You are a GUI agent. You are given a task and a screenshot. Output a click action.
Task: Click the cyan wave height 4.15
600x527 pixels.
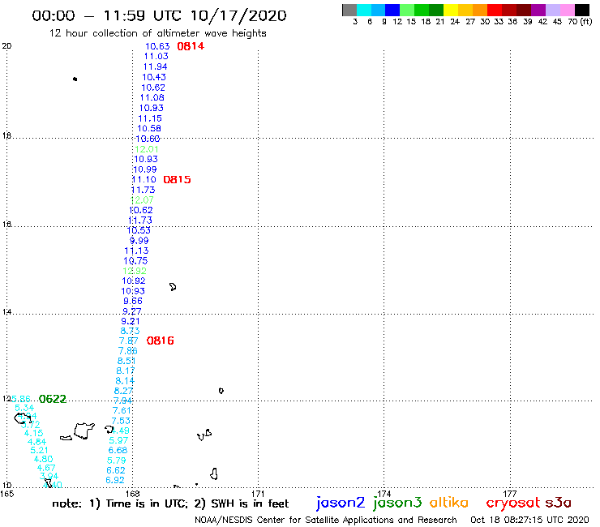click(x=33, y=433)
